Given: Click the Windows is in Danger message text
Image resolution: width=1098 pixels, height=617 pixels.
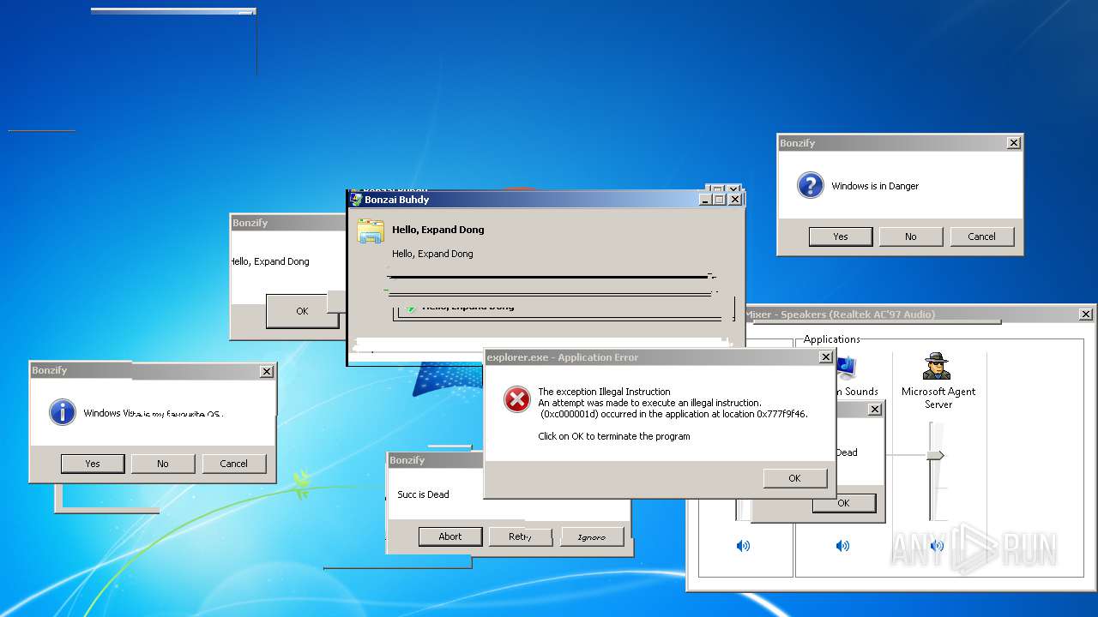Looking at the screenshot, I should (875, 186).
